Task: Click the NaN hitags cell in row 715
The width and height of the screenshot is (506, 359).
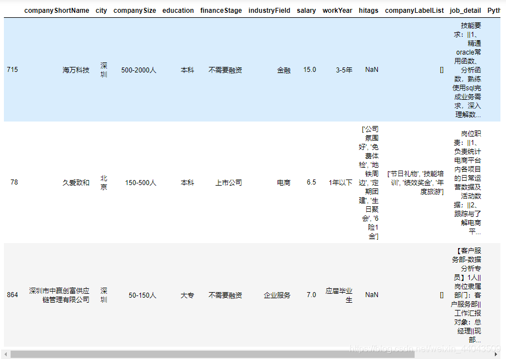Action: point(372,70)
